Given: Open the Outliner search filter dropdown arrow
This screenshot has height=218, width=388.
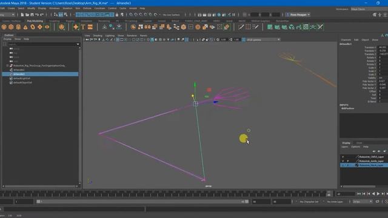Looking at the screenshot, I should click(78, 44).
